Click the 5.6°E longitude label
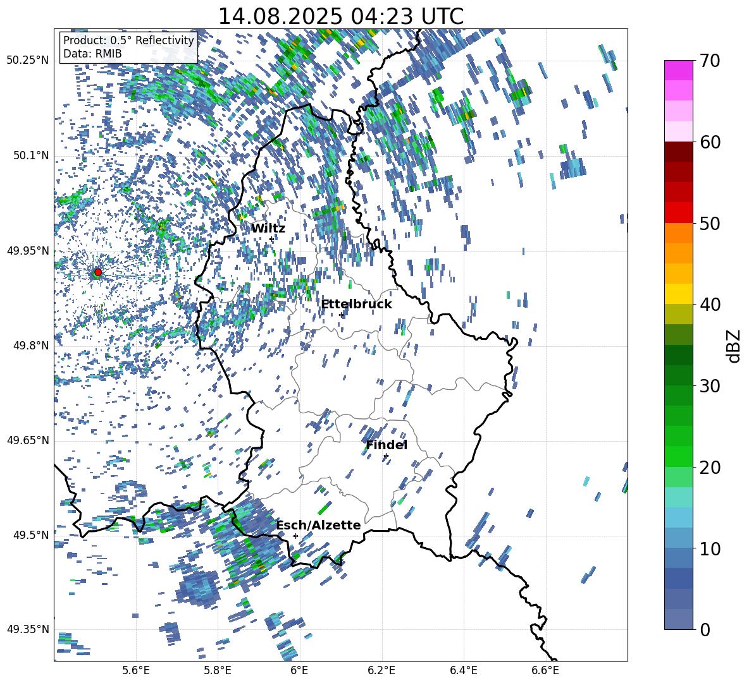The height and width of the screenshot is (683, 749). [x=136, y=671]
